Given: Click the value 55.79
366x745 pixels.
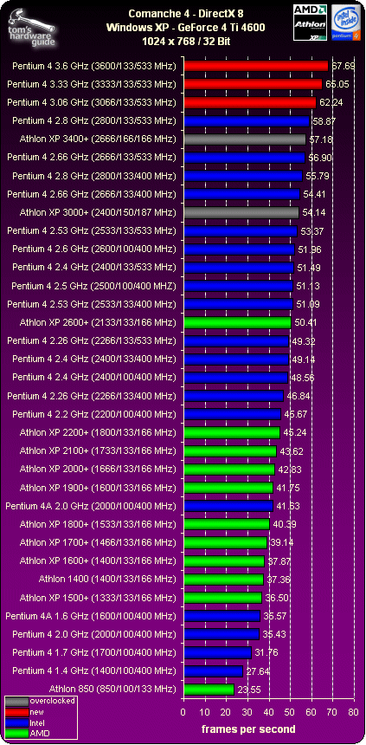Looking at the screenshot, I should (x=318, y=176).
